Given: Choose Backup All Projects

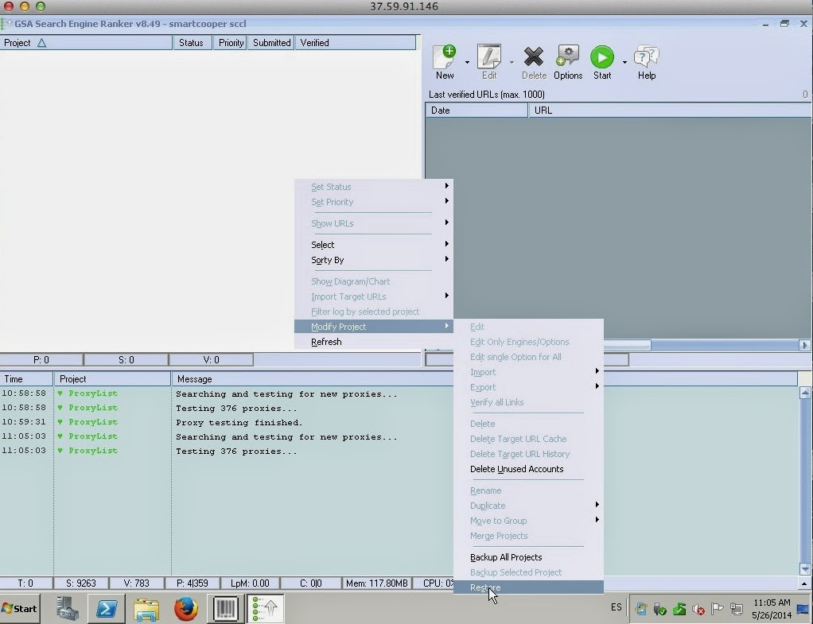Looking at the screenshot, I should click(x=528, y=557).
